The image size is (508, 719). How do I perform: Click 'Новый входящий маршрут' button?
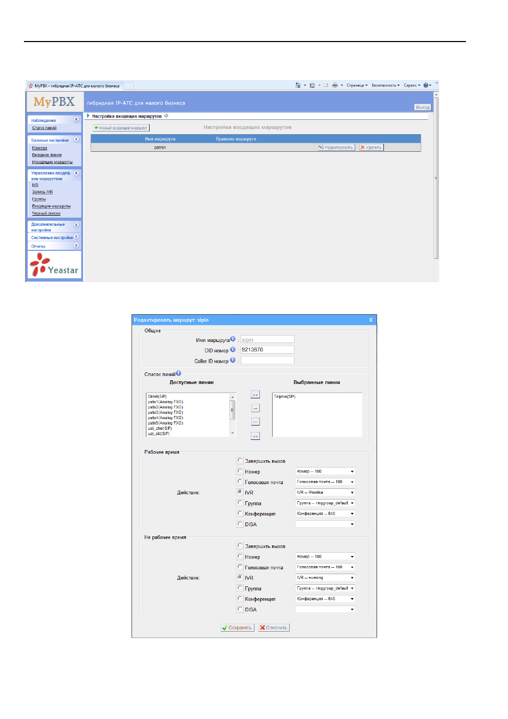[x=121, y=128]
